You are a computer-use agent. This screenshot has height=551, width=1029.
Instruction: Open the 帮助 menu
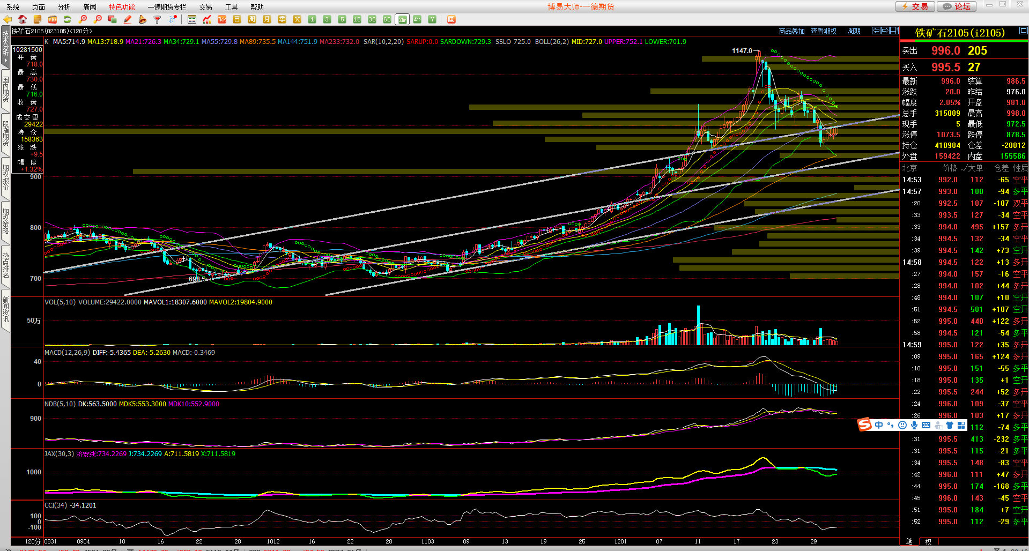(x=257, y=7)
